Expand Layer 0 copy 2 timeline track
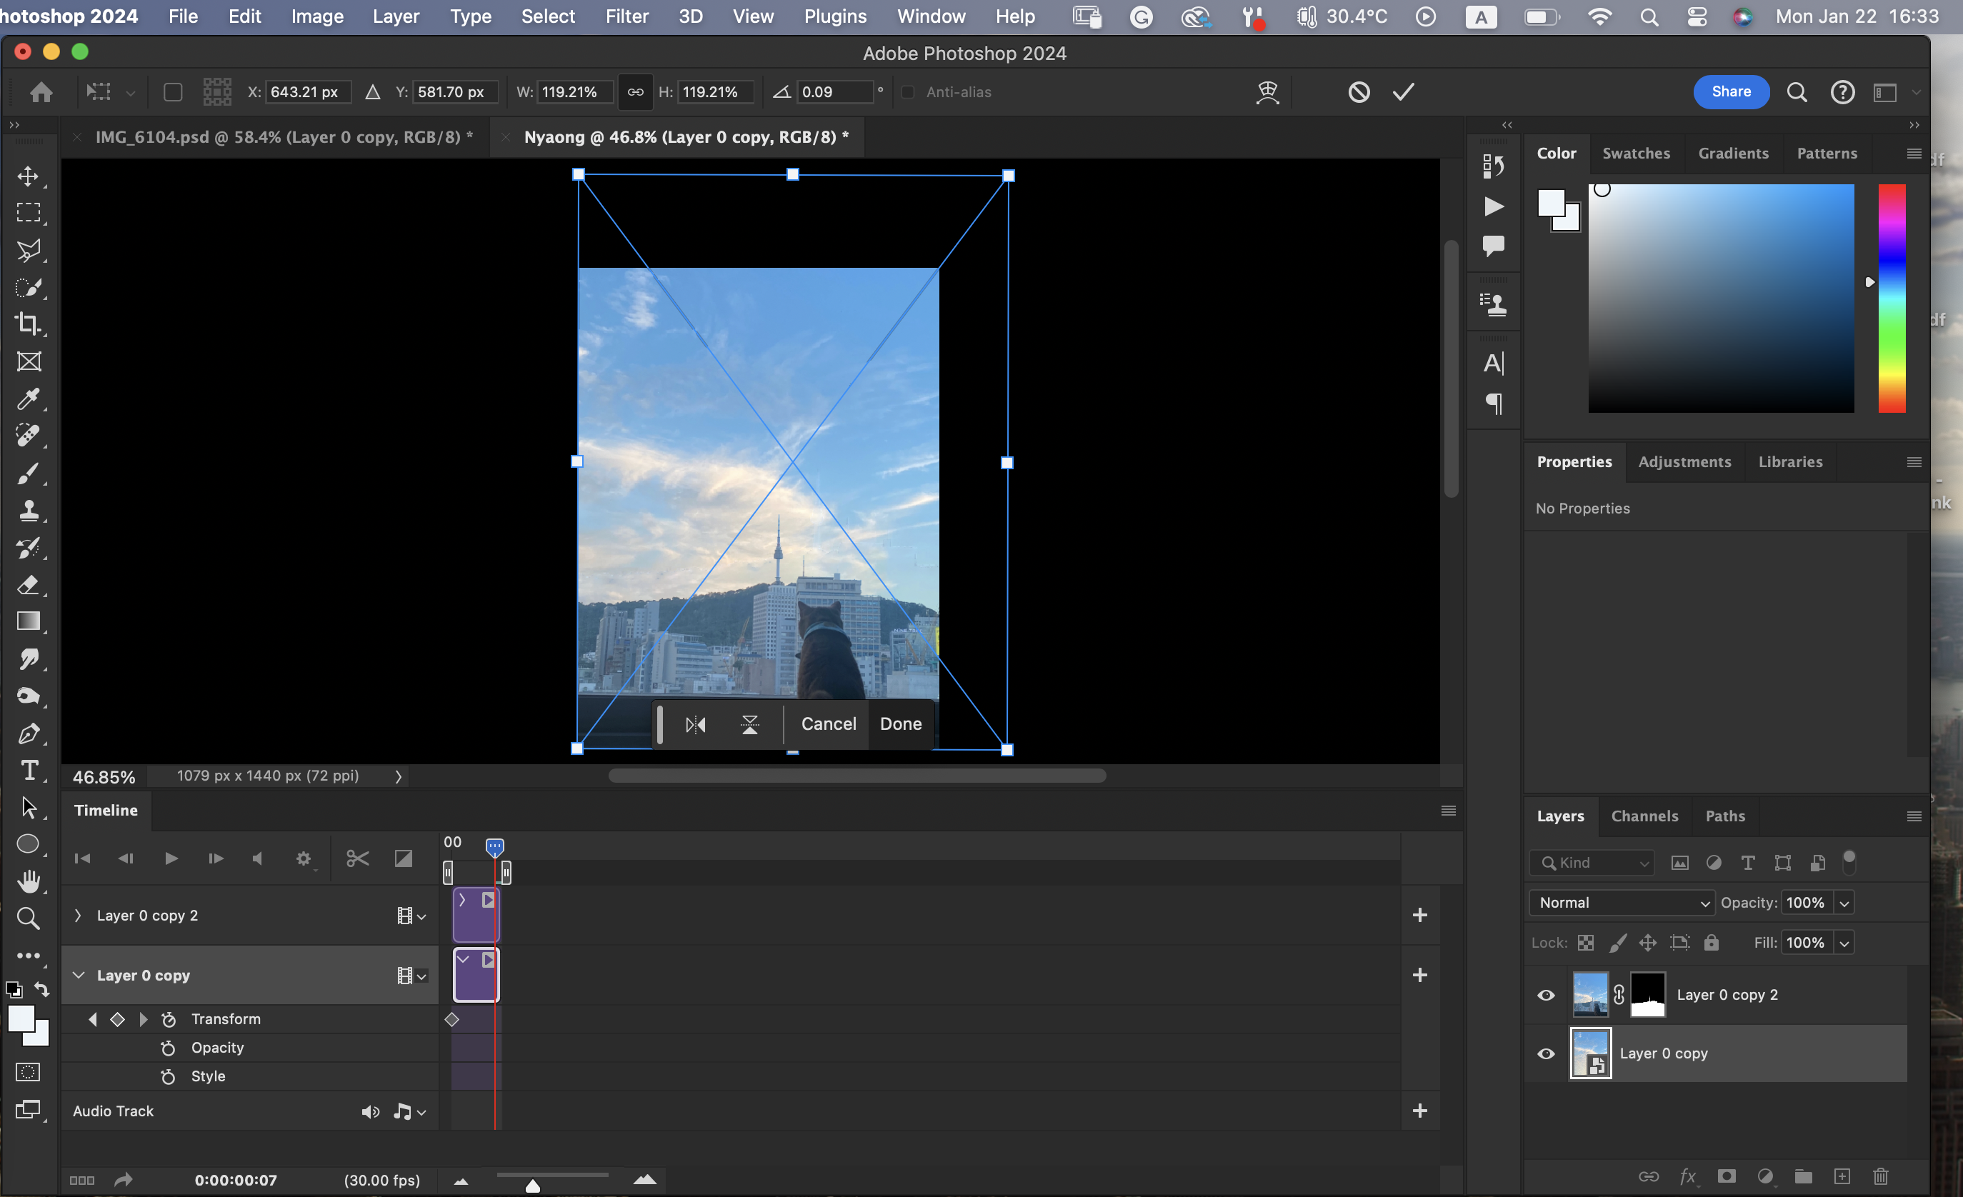Screen dimensions: 1963x1197 [x=78, y=916]
